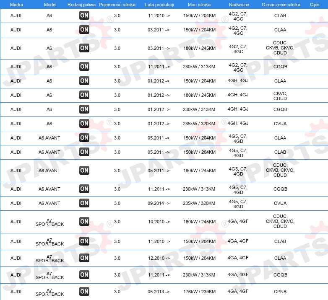The width and height of the screenshot is (328, 300).
Task: Click the ON badge in the A6 03.2011 180kW row
Action: (84, 48)
